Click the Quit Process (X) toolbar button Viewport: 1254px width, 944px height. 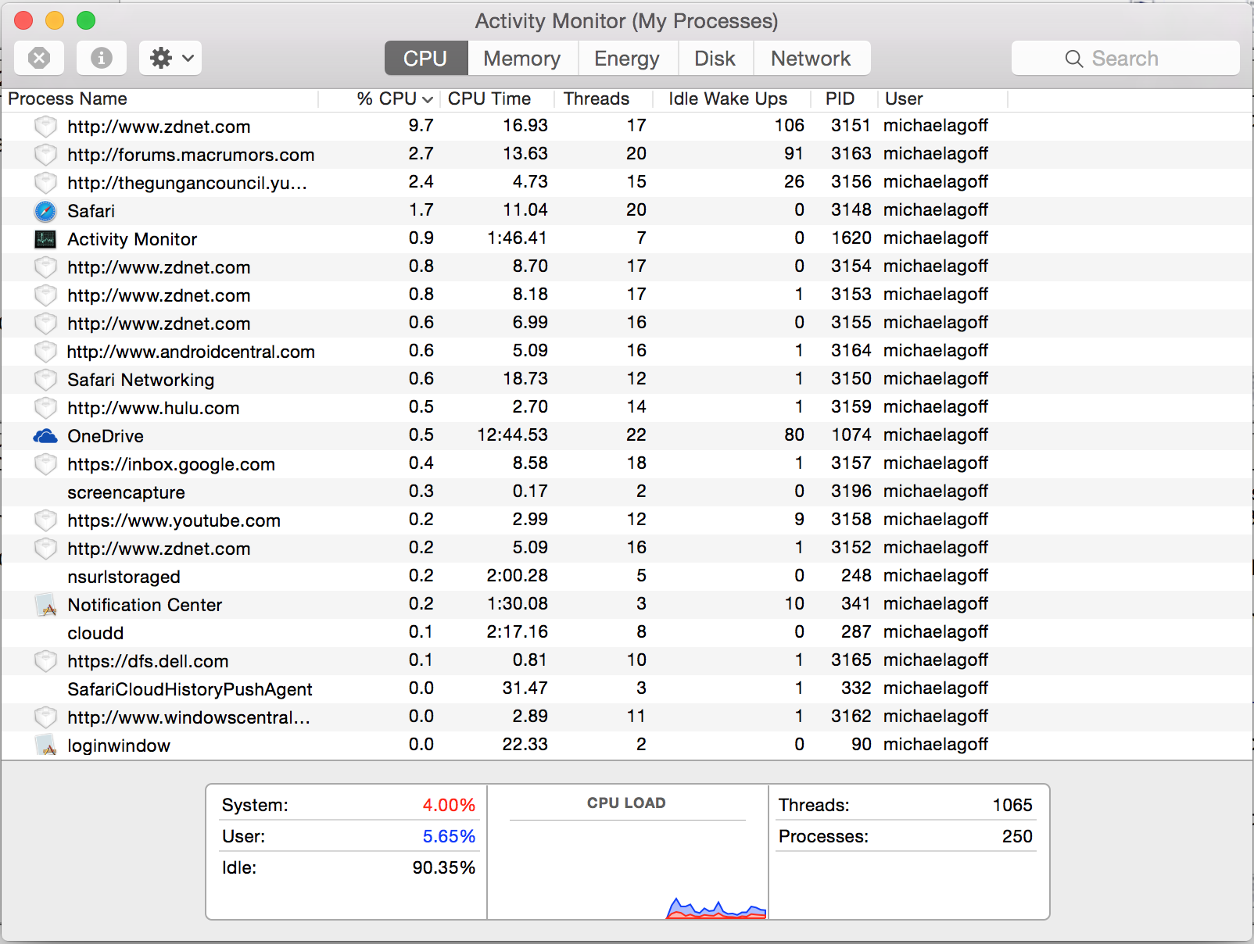pyautogui.click(x=39, y=58)
